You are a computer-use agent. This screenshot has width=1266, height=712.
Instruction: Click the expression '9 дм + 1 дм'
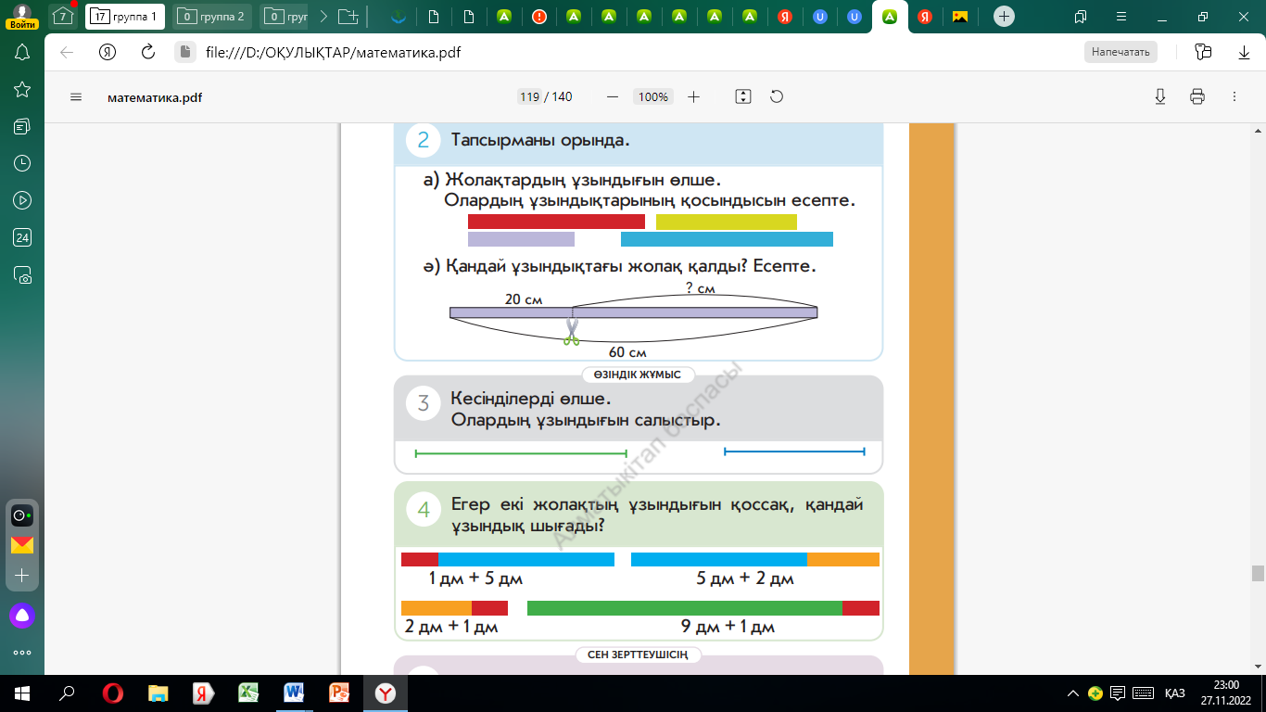(726, 628)
